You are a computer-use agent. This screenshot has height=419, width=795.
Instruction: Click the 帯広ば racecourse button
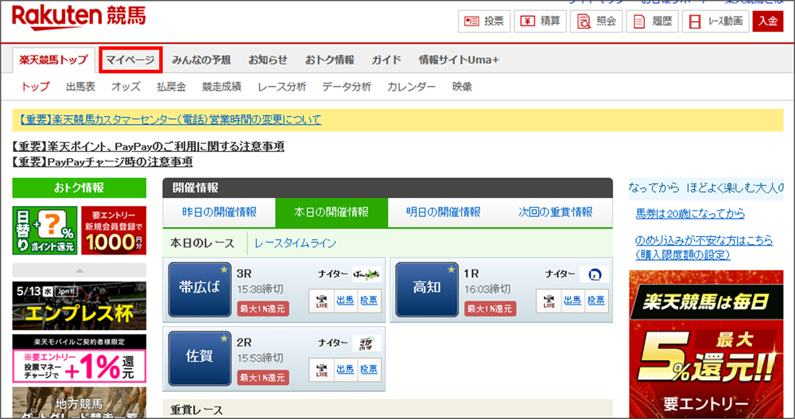pos(200,289)
